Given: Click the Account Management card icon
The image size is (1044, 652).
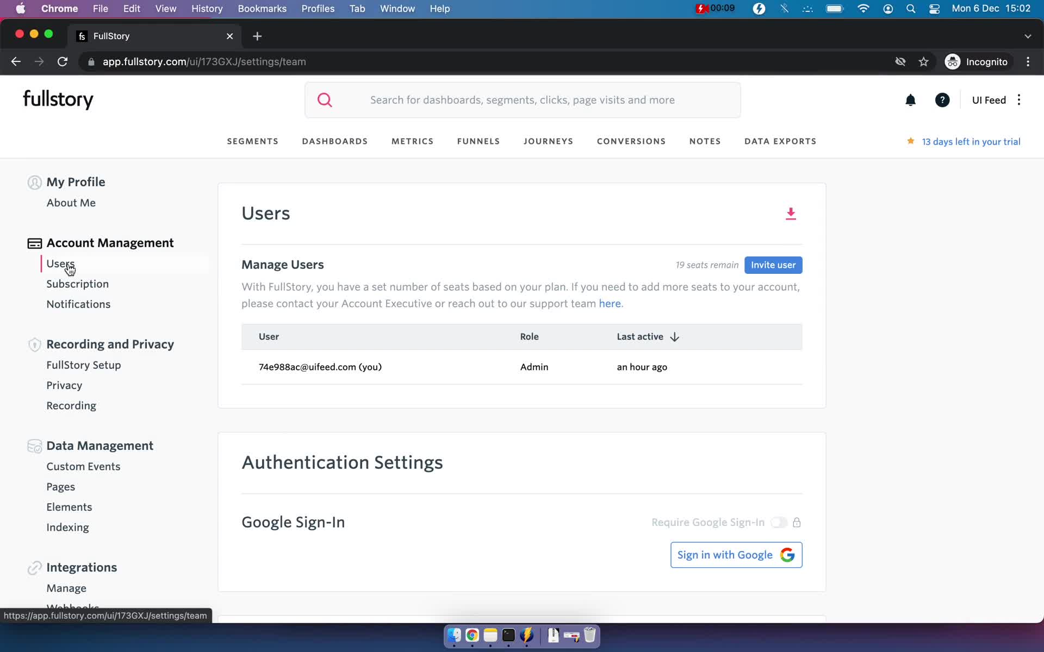Looking at the screenshot, I should (34, 243).
